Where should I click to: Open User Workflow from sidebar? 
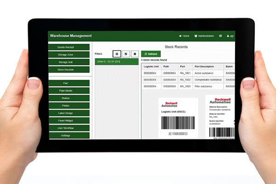point(69,128)
